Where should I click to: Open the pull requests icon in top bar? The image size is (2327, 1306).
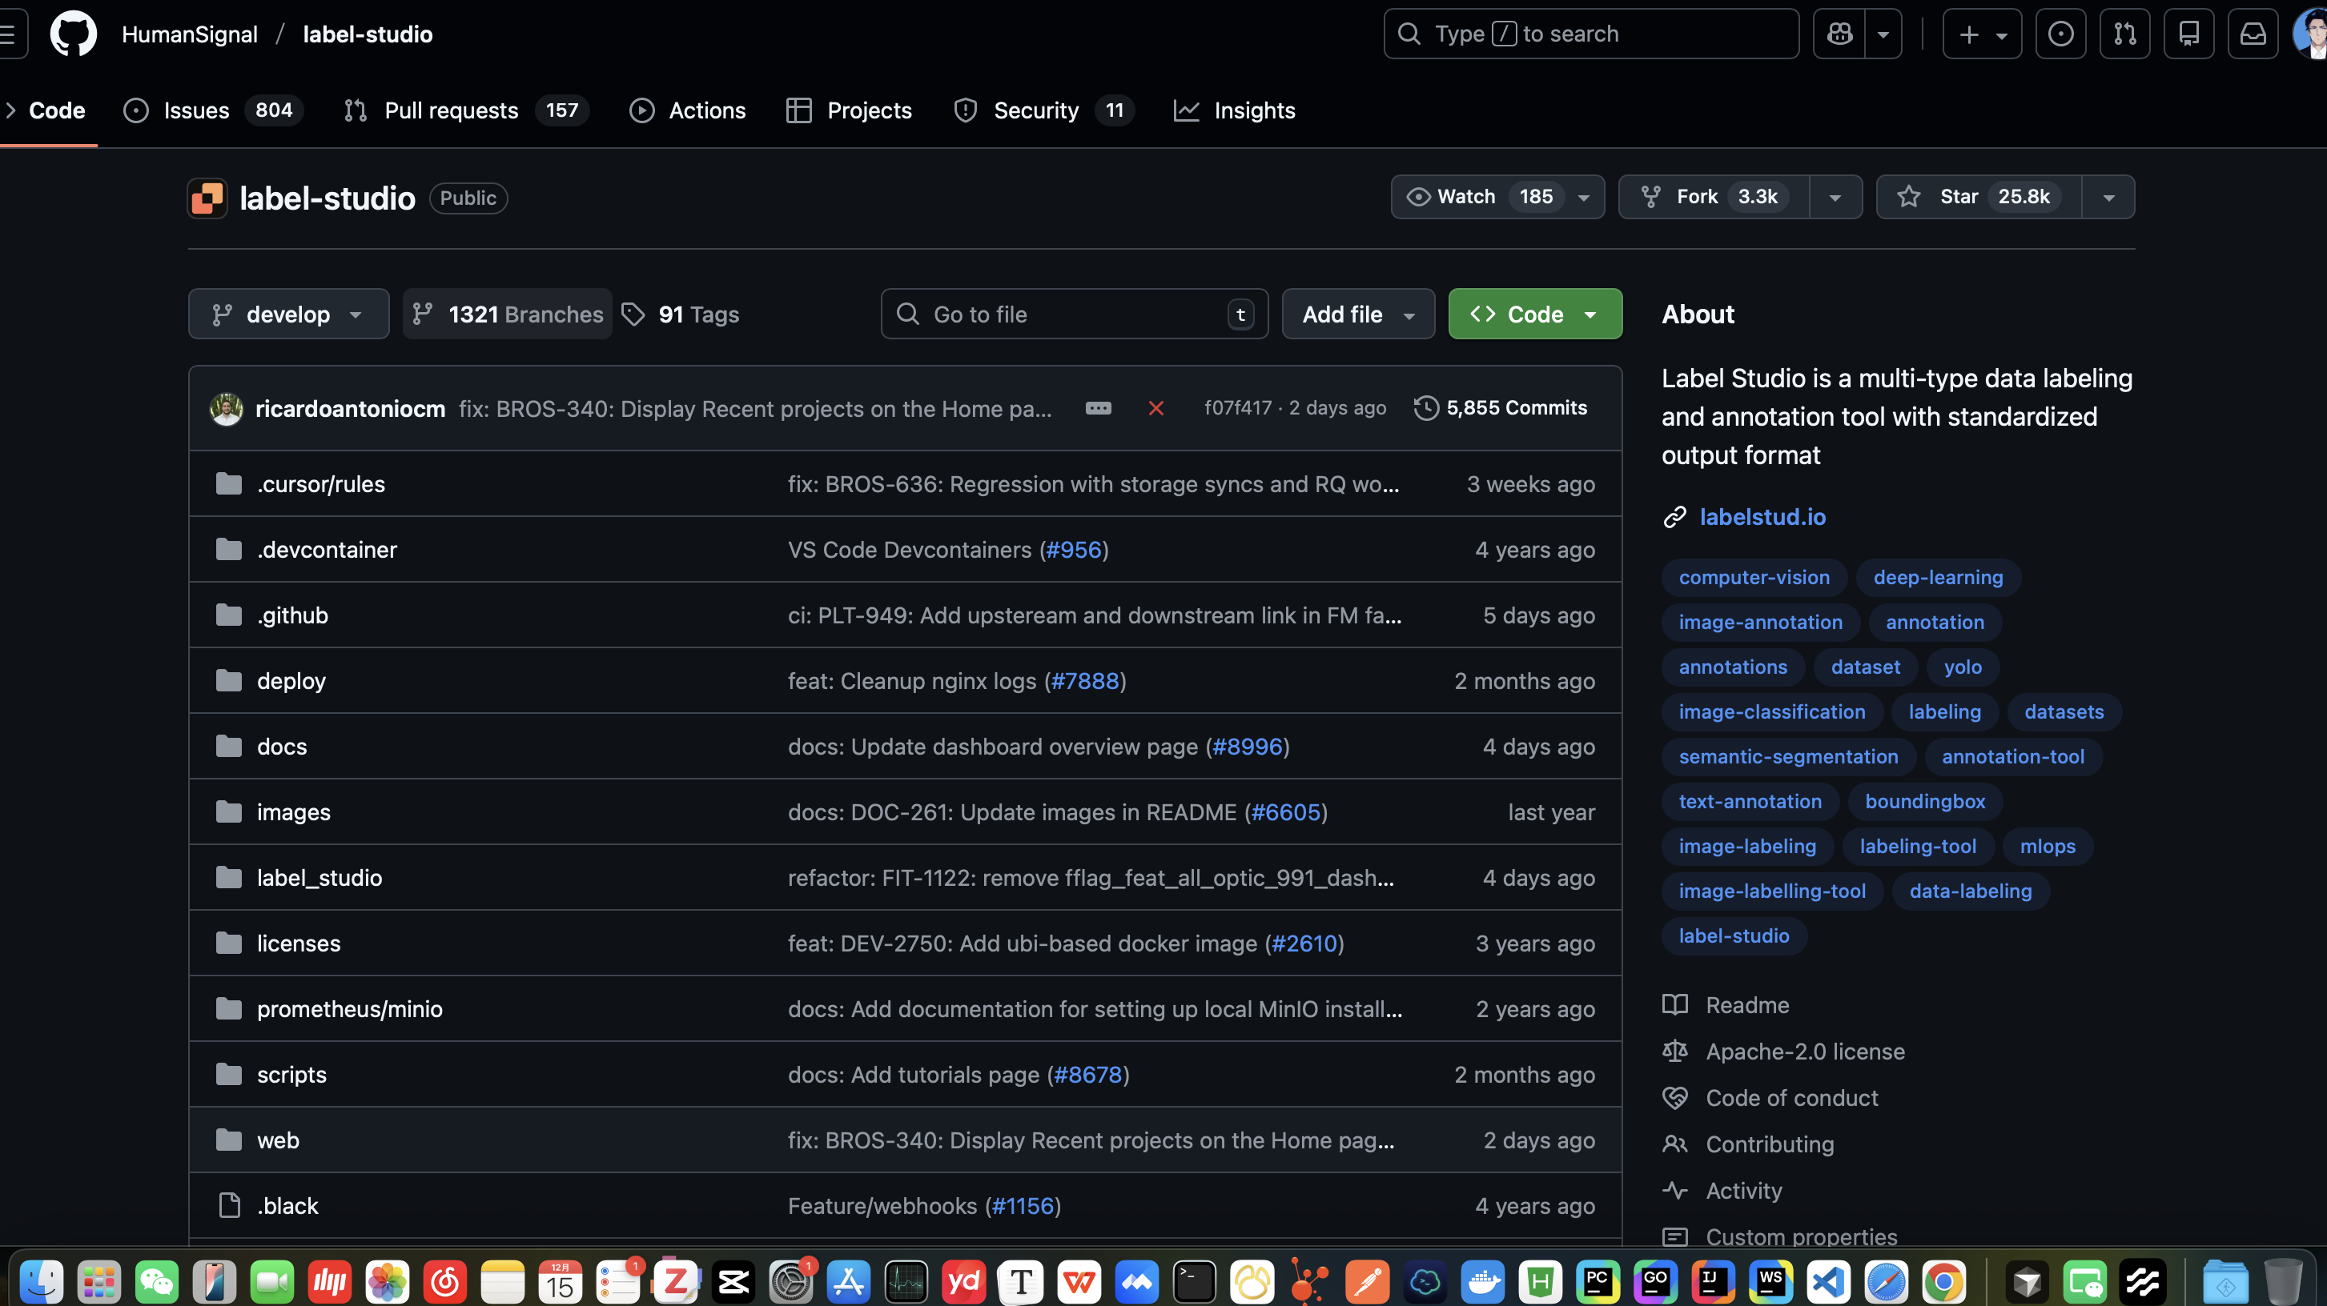[2124, 34]
